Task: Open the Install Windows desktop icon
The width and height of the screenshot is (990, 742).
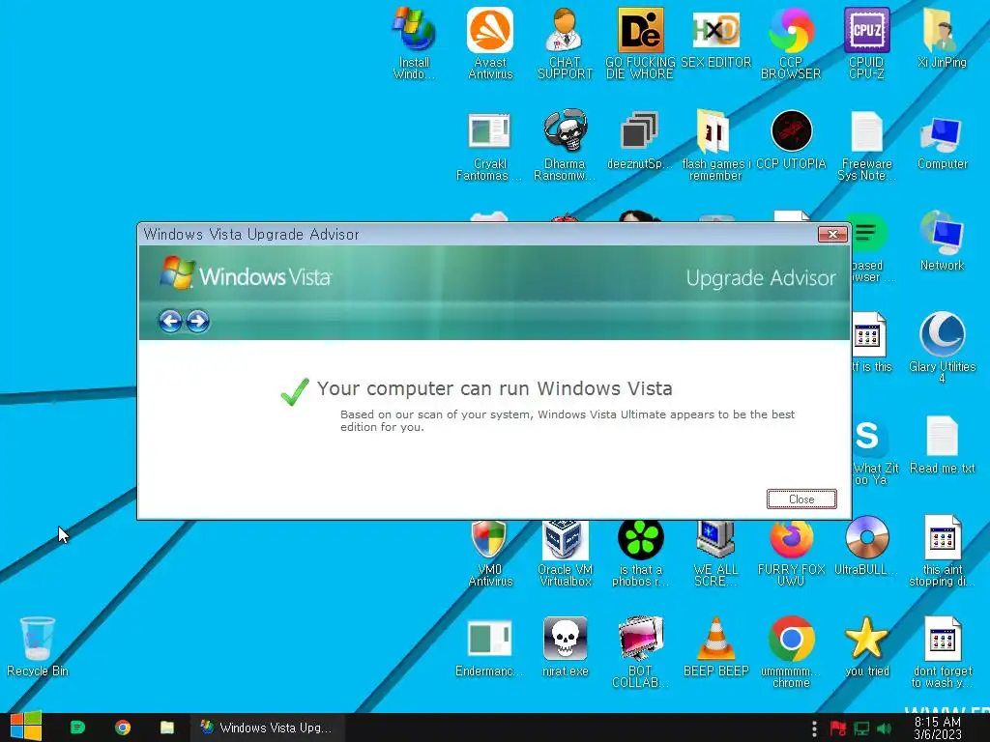Action: click(414, 43)
